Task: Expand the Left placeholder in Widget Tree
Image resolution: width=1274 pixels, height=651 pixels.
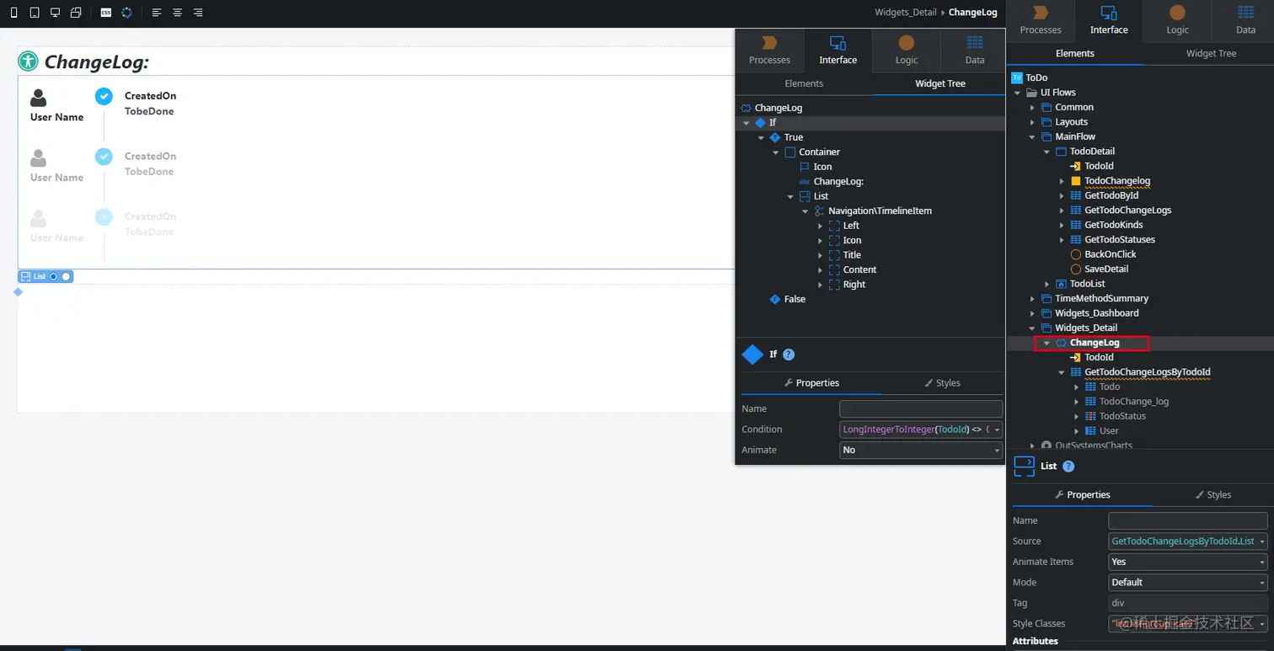Action: tap(821, 226)
